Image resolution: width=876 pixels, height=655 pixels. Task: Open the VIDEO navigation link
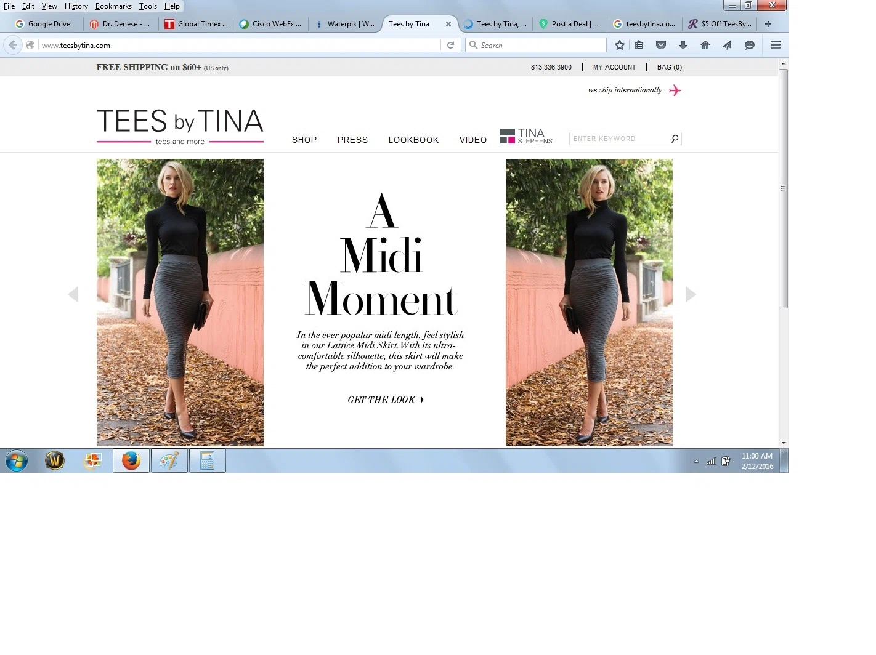click(x=473, y=140)
